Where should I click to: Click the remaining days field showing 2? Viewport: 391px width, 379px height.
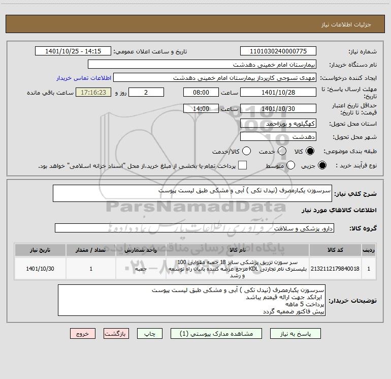(x=146, y=92)
